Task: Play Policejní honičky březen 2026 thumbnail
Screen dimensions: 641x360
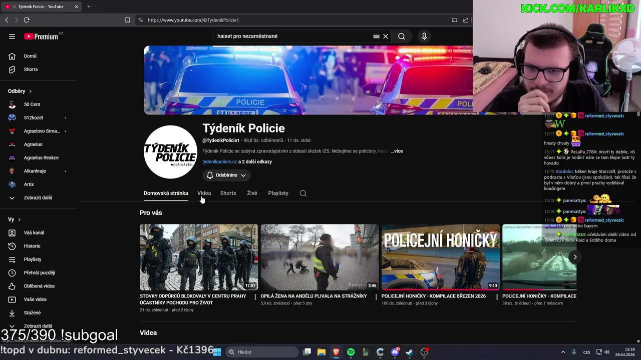Action: pos(441,257)
